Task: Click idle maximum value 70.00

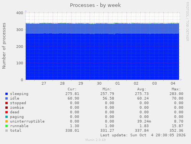Action: point(178,98)
